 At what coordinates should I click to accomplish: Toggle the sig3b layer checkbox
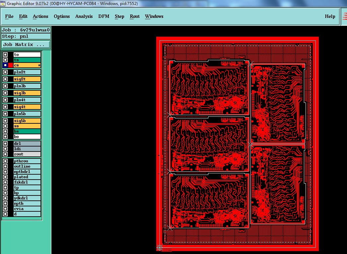[x=5, y=93]
